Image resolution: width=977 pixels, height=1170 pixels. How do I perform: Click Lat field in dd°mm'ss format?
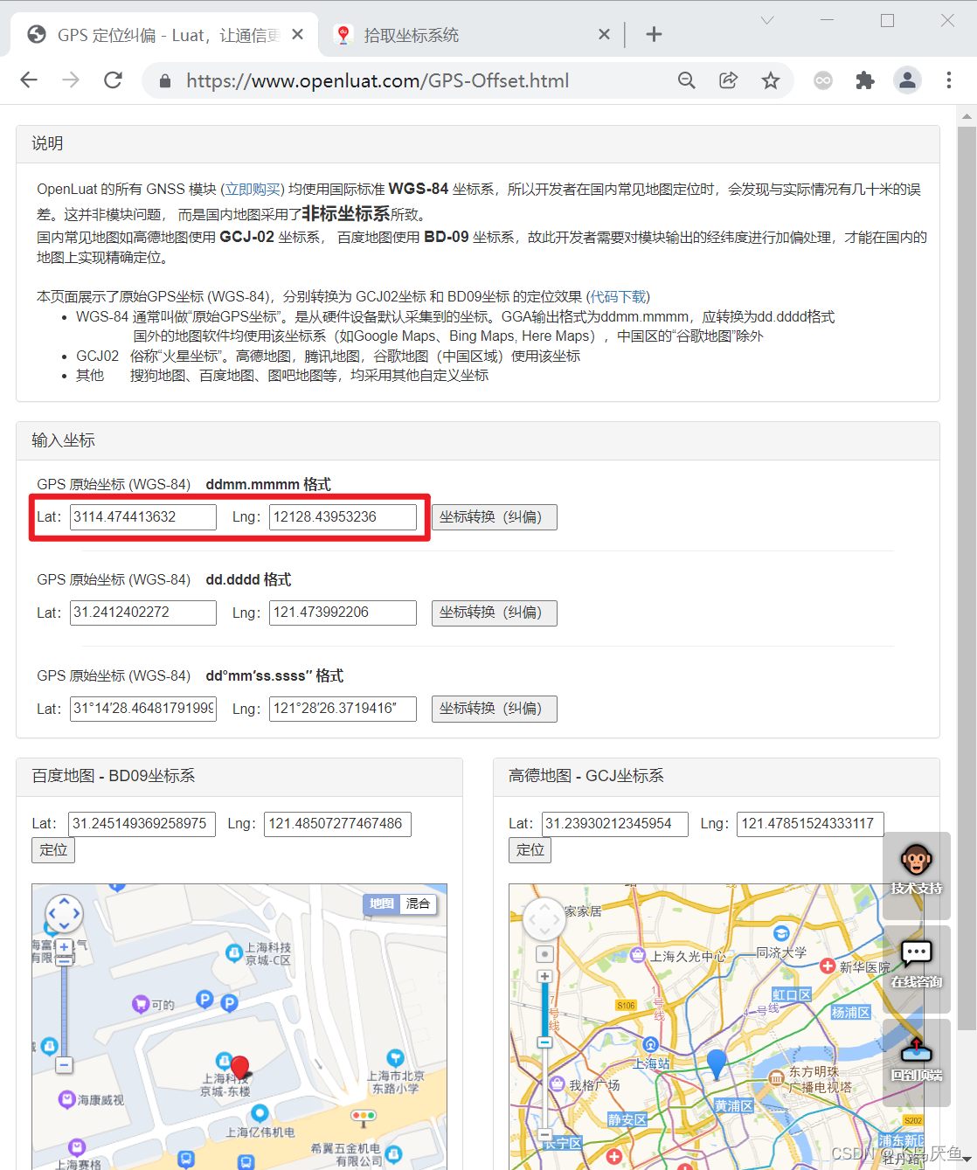[x=143, y=709]
